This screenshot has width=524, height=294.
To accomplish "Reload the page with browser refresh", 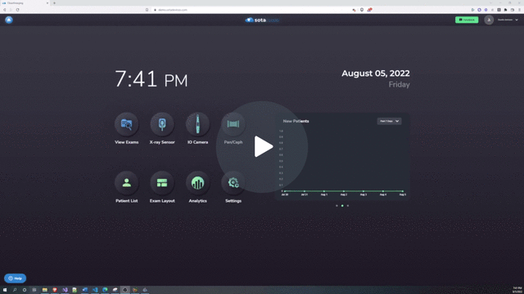I will tap(17, 10).
